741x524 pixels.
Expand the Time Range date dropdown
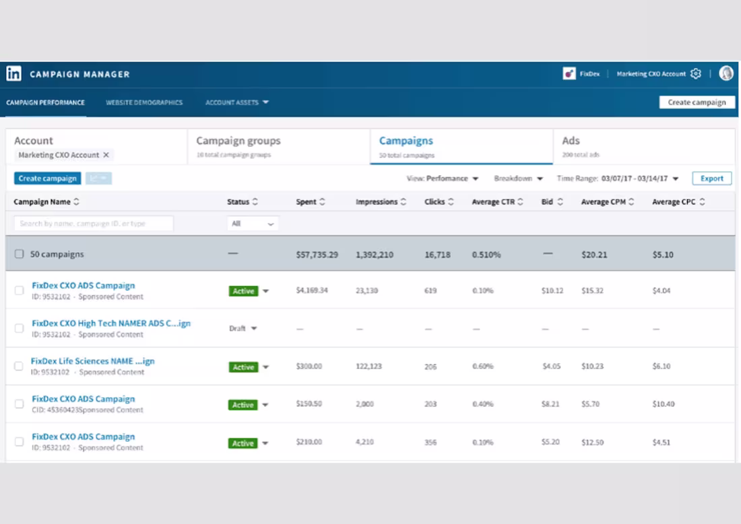tap(676, 178)
